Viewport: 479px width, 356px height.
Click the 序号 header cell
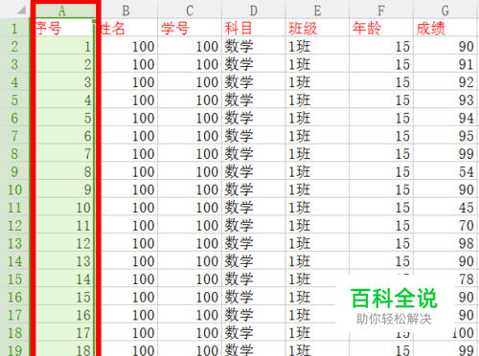[62, 28]
